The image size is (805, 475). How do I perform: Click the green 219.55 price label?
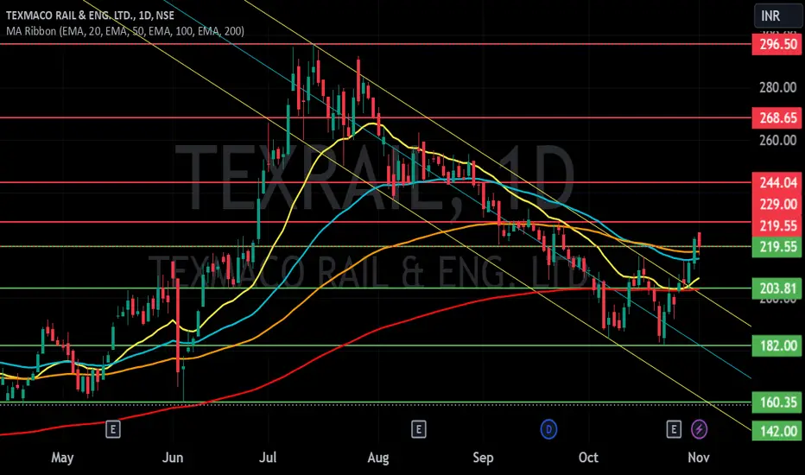coord(777,247)
